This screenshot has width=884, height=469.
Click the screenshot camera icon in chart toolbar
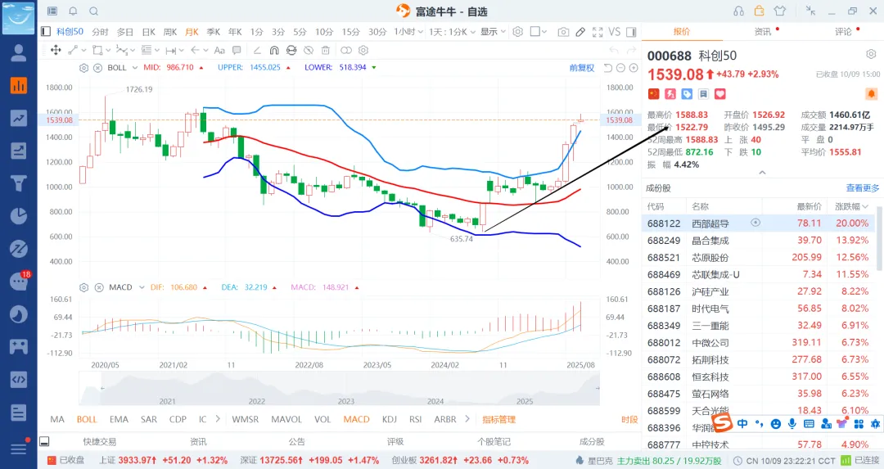563,32
